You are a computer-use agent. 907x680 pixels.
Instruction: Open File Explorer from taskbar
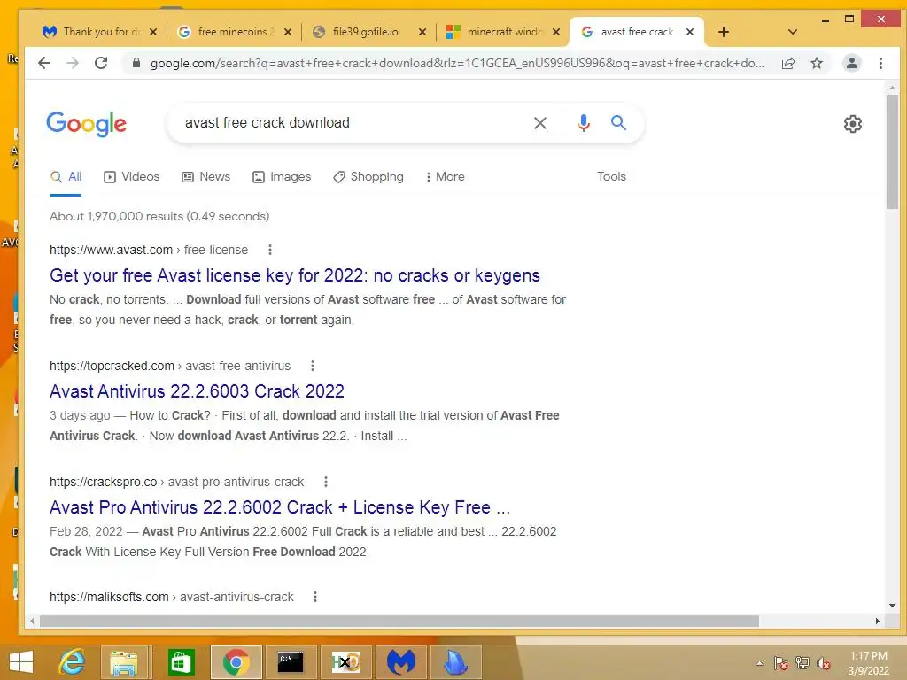click(124, 662)
